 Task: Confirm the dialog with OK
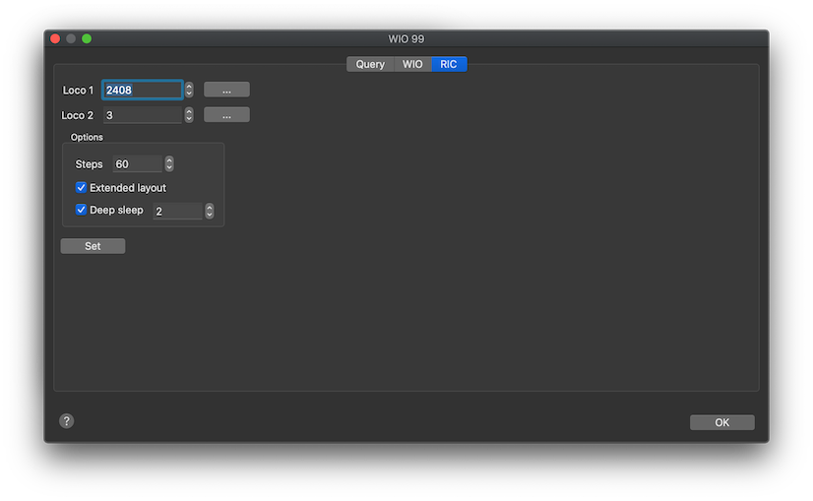pos(721,422)
